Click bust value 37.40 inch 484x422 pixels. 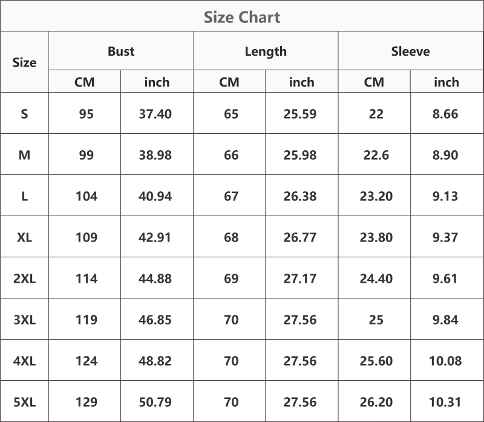[155, 114]
